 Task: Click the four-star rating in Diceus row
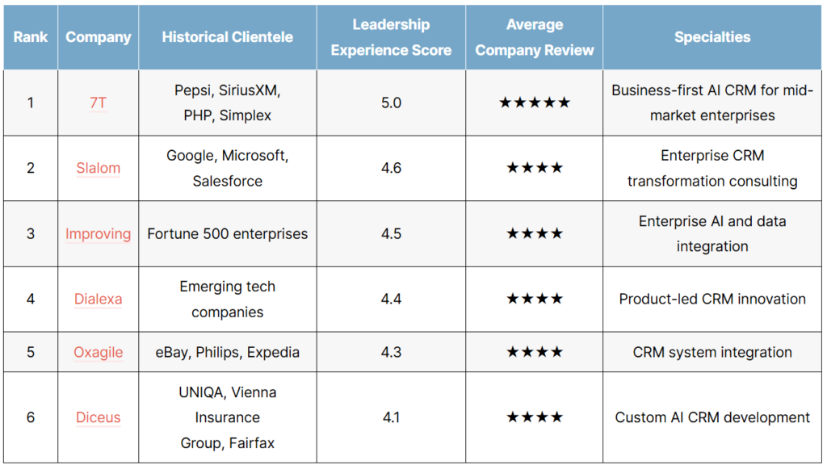(x=535, y=417)
